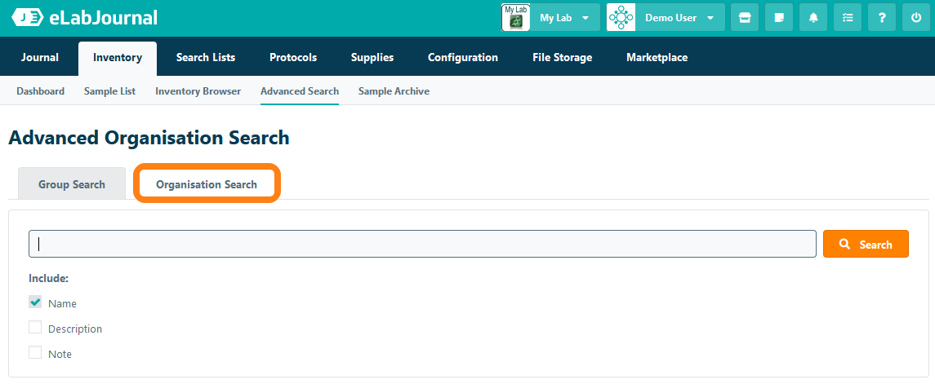Enable the Description checkbox

[x=35, y=328]
